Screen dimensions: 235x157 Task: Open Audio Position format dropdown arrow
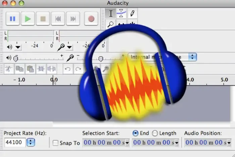tap(229, 143)
